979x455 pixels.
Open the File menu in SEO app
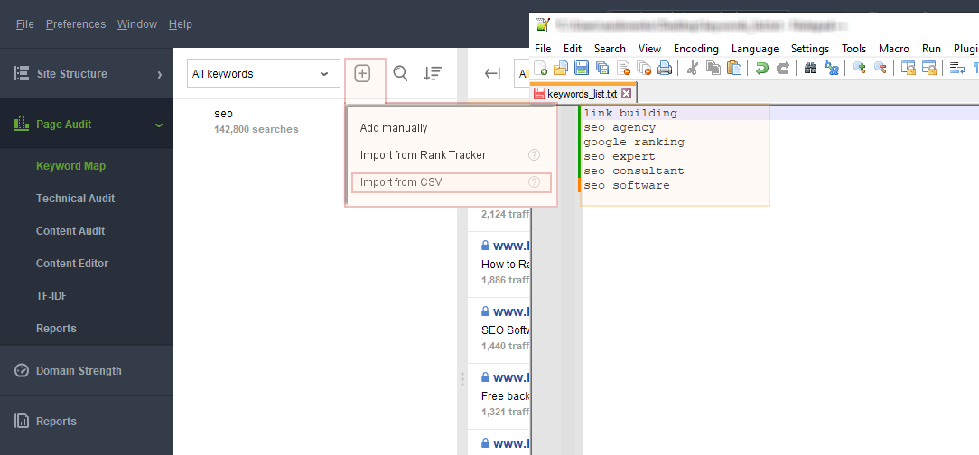(x=25, y=23)
